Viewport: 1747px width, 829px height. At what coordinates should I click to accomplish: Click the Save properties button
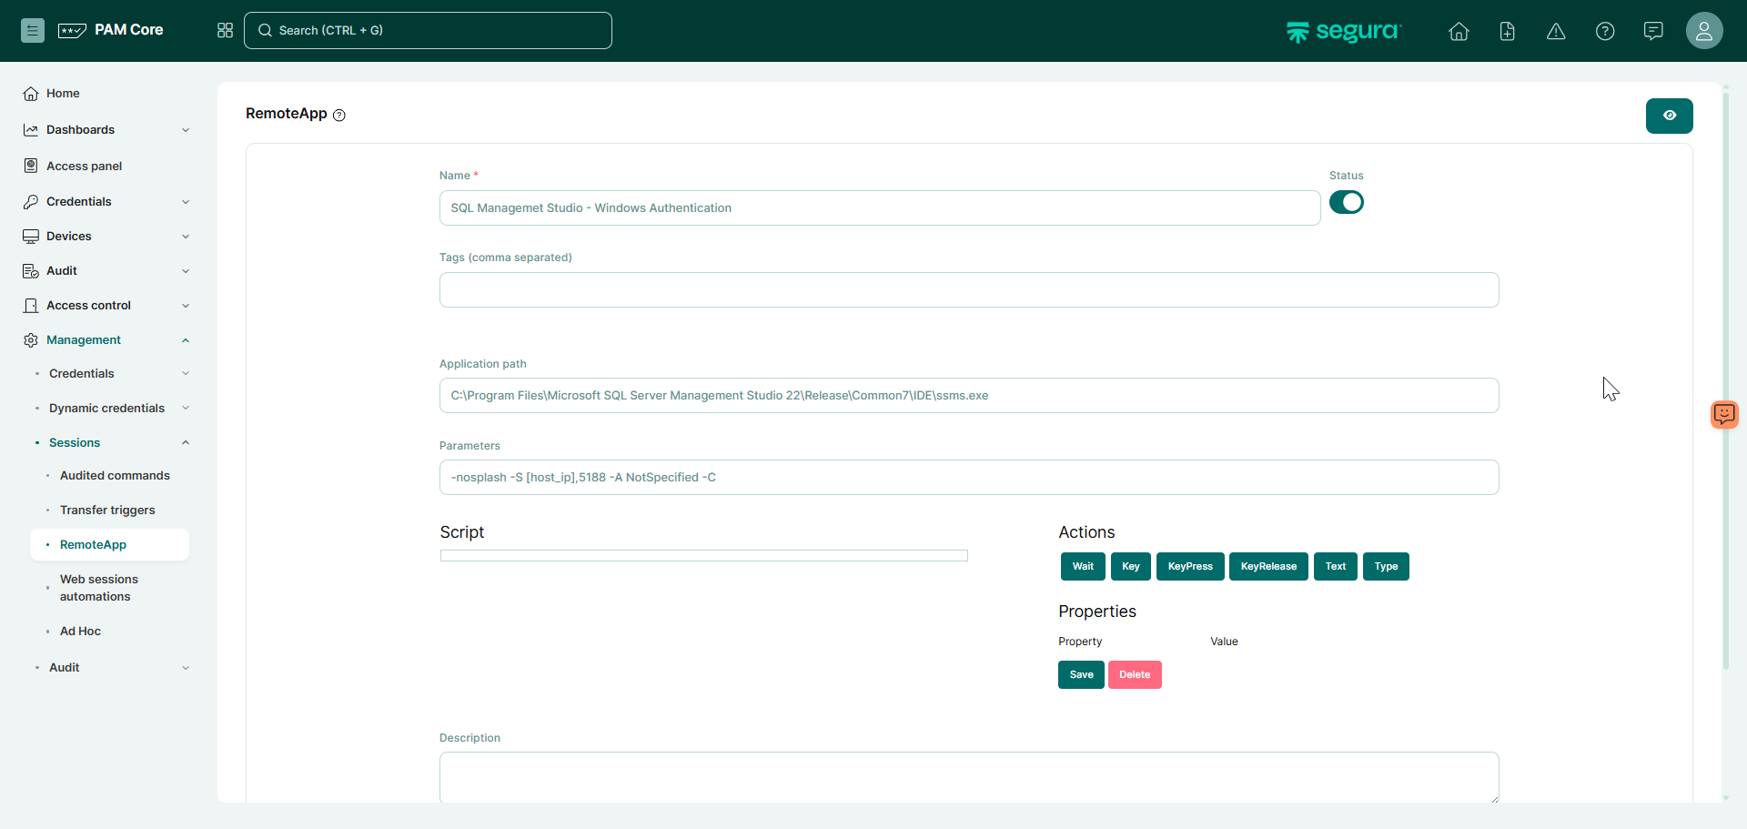1080,674
